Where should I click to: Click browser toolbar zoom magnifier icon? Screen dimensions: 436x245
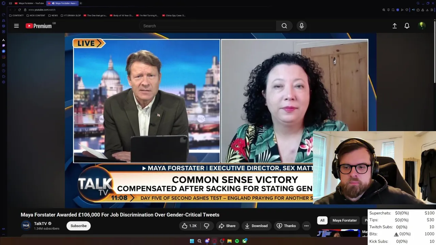tap(384, 10)
